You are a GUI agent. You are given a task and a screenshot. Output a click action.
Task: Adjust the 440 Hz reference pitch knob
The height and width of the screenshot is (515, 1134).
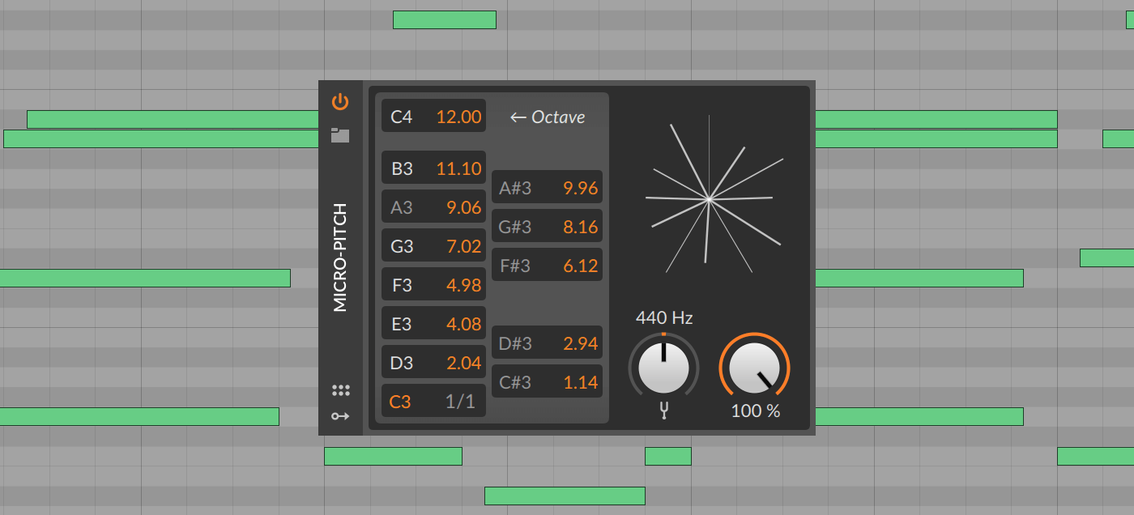(663, 367)
